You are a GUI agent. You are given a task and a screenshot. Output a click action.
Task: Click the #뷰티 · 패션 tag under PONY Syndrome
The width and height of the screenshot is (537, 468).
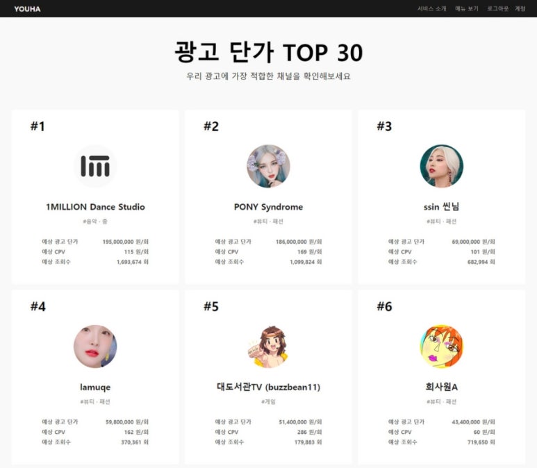point(268,222)
